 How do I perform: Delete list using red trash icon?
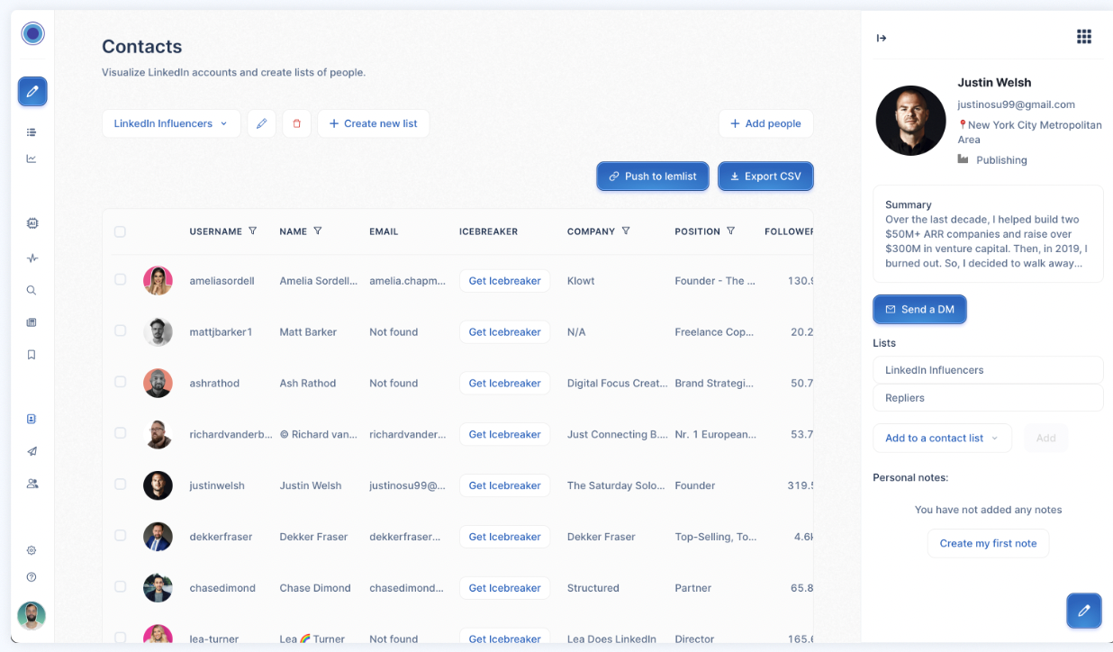coord(296,123)
